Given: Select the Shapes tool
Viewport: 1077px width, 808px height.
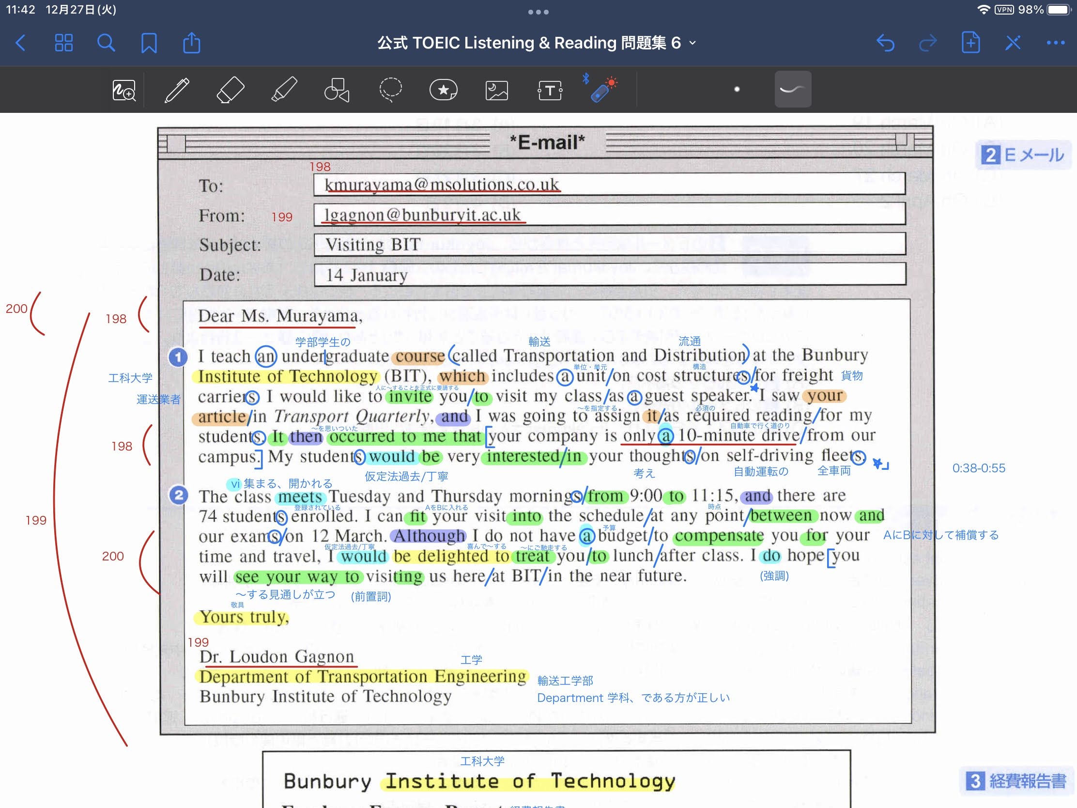Looking at the screenshot, I should click(x=337, y=90).
